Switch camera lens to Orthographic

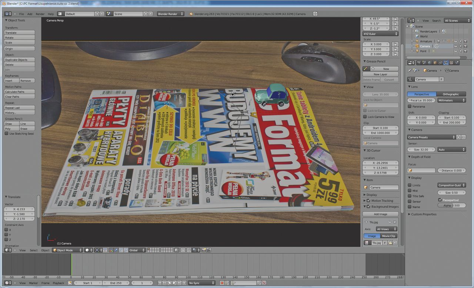(x=451, y=94)
